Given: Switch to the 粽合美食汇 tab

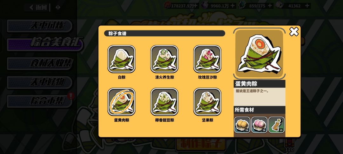Looking at the screenshot, I should 45,44.
